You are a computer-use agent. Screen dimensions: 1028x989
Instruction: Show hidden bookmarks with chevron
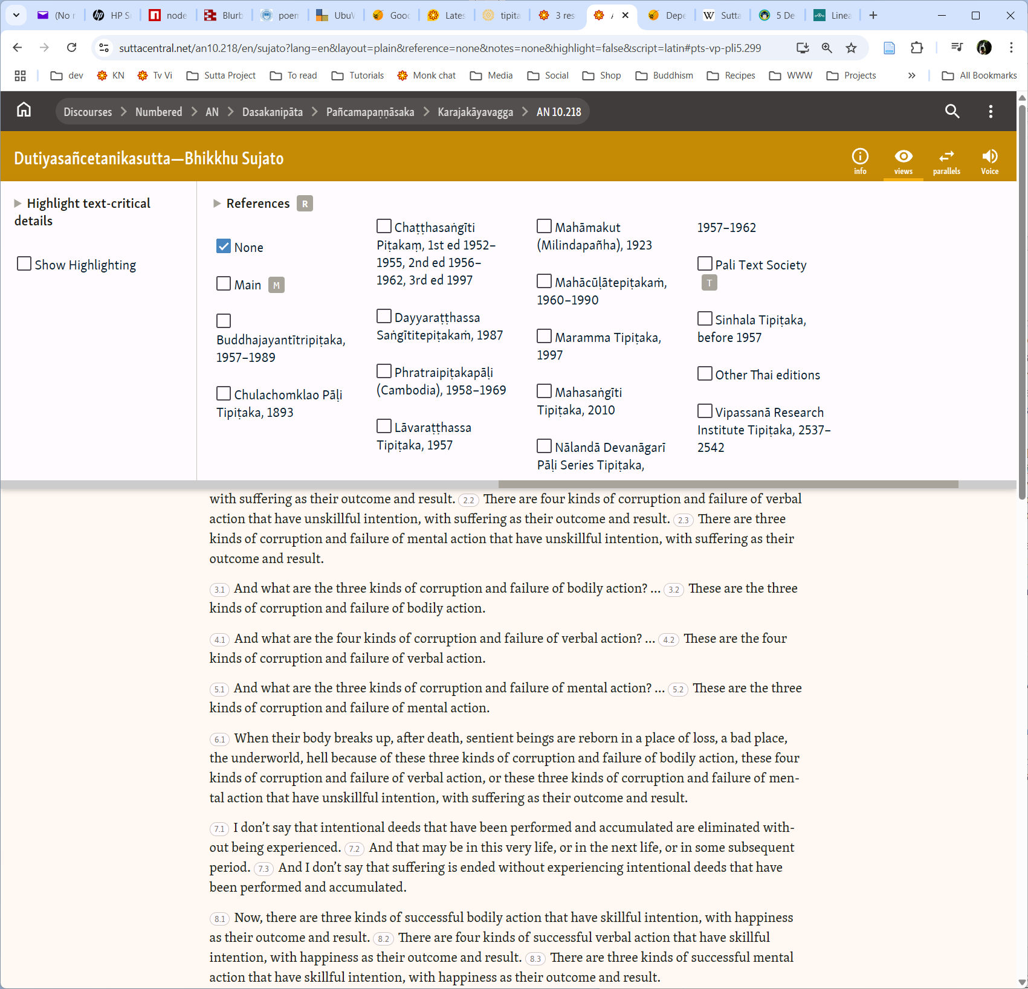point(911,76)
